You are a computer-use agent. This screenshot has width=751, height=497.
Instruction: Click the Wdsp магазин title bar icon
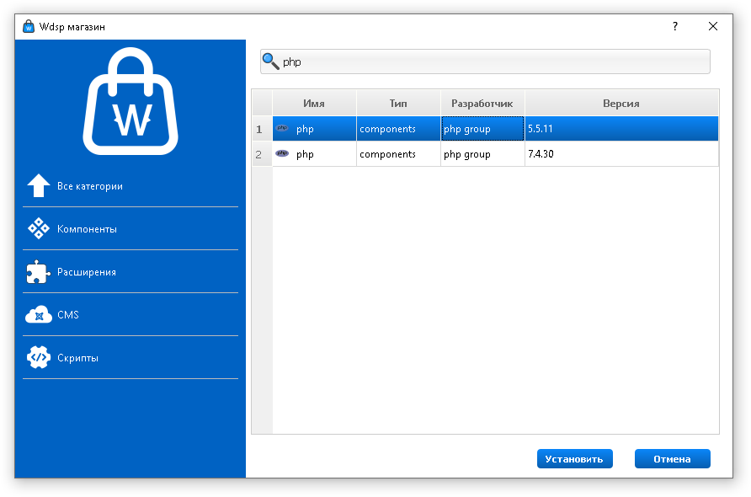pos(29,26)
